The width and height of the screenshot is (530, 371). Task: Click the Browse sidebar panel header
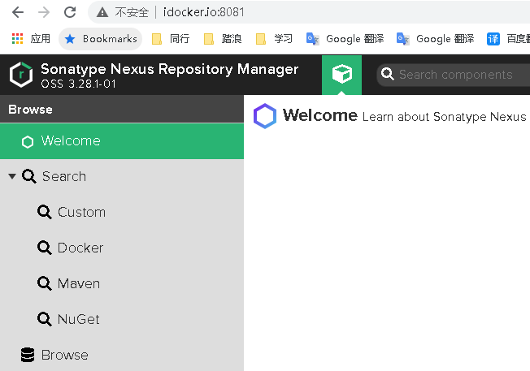[122, 109]
